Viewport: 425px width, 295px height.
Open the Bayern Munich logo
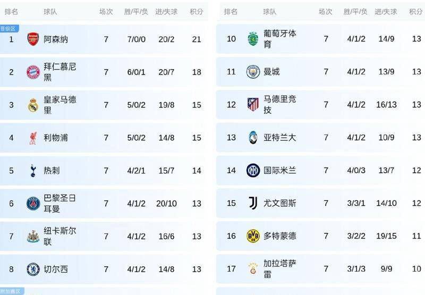33,72
